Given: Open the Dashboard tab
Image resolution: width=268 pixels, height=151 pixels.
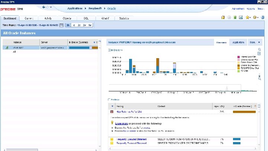Looking at the screenshot, I should point(10,18).
